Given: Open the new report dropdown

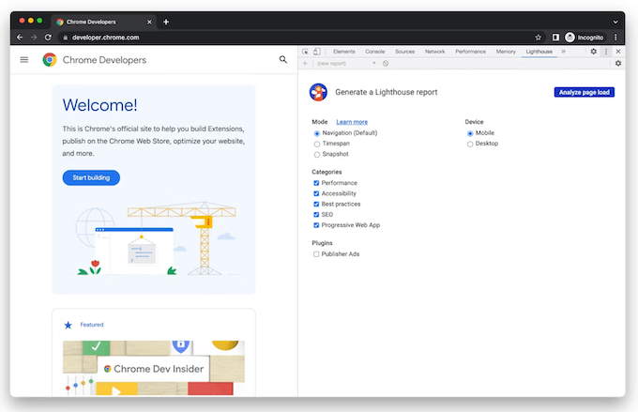Looking at the screenshot, I should tap(345, 63).
